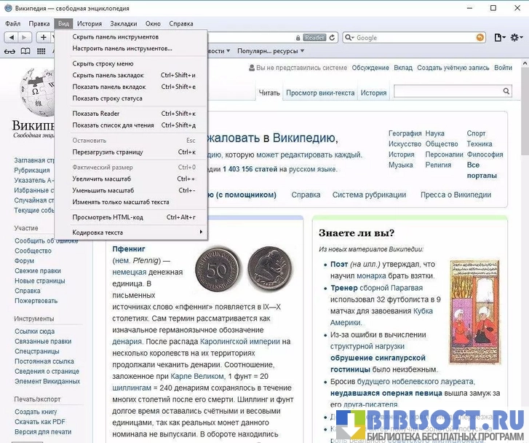Open Reading List glasses icon
The image size is (529, 443).
9,51
